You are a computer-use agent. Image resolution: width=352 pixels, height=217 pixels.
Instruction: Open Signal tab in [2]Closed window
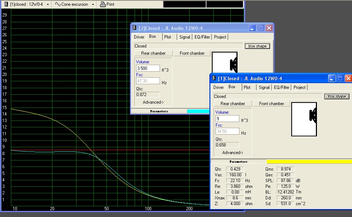coord(184,37)
